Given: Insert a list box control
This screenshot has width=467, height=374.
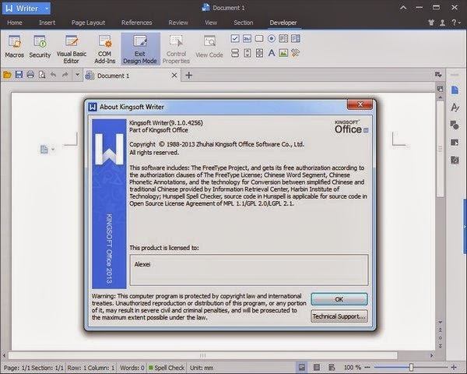Looking at the screenshot, I should [283, 38].
